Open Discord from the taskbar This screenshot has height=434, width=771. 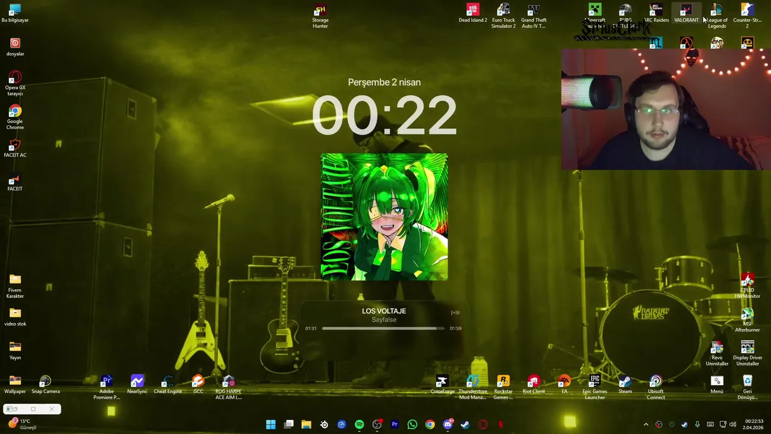pyautogui.click(x=448, y=424)
